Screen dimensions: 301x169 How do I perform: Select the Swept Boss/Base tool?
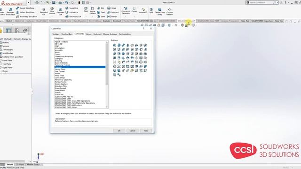pos(25,8)
